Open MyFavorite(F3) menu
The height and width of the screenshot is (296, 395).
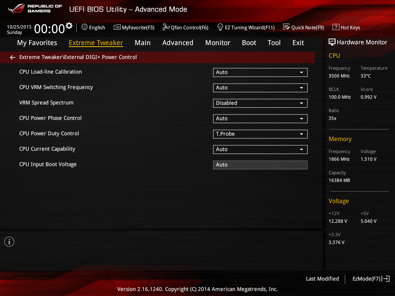click(x=134, y=27)
